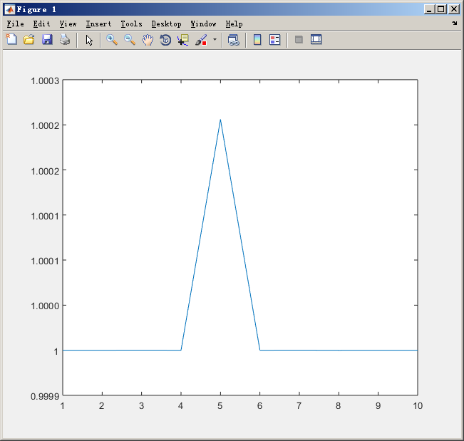The image size is (464, 441).
Task: Open the View menu
Action: pyautogui.click(x=68, y=24)
